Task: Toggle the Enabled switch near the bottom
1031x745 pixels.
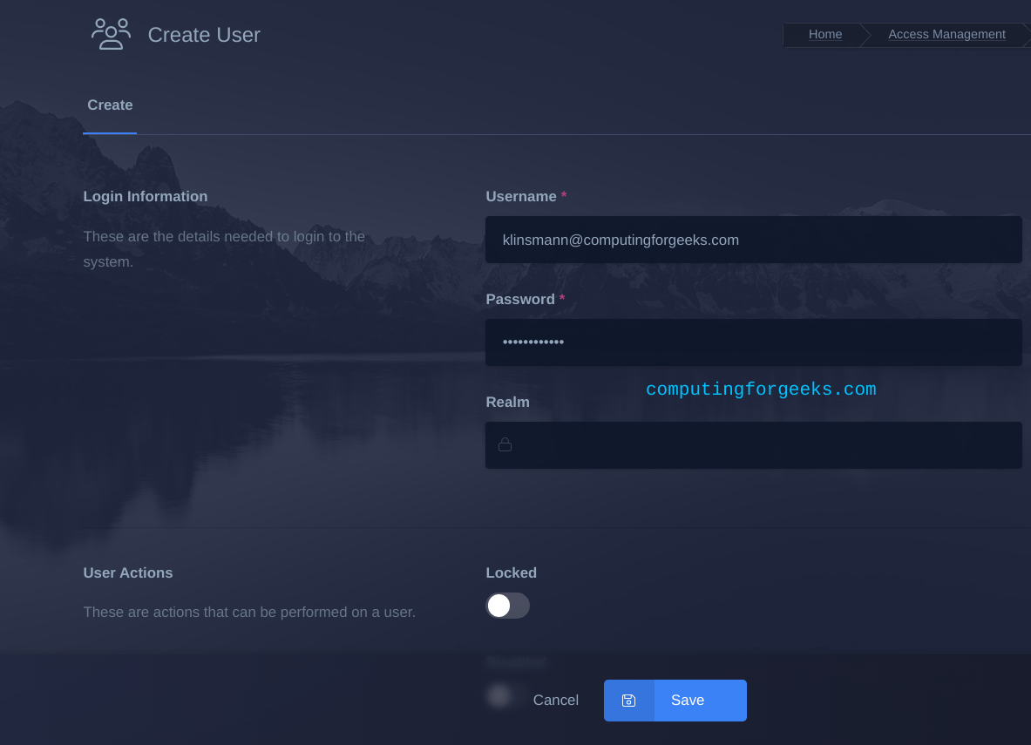Action: (499, 695)
